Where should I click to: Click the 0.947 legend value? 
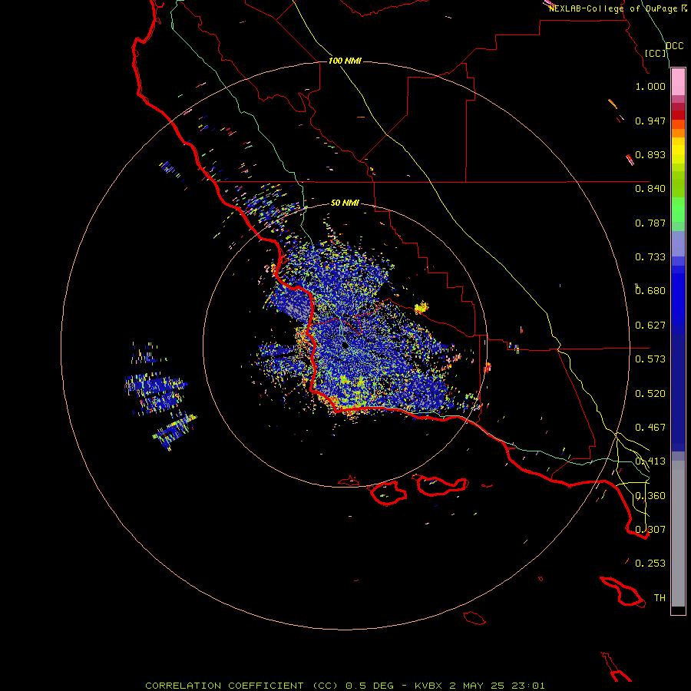click(x=650, y=121)
